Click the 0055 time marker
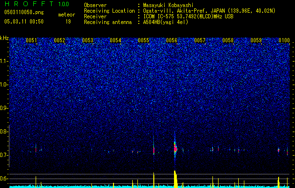Viewport: 295px width, 188px height. [x=144, y=40]
